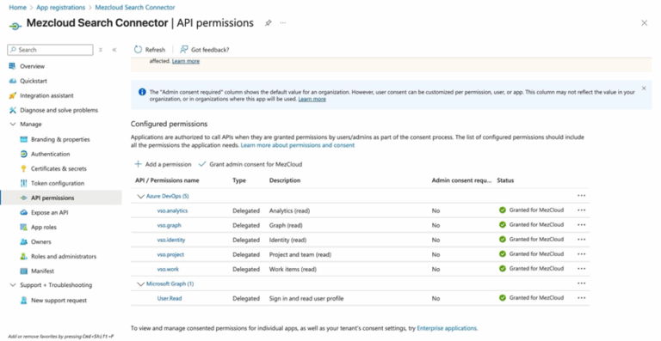The width and height of the screenshot is (661, 341).
Task: Open the vso.work permission
Action: pos(168,269)
